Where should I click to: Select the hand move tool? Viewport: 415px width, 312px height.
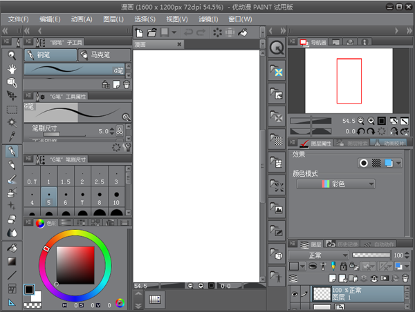coord(12,69)
